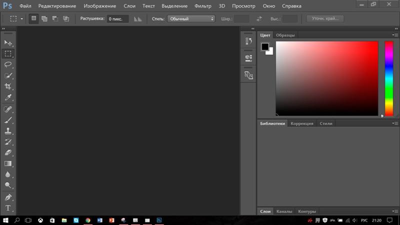
Task: Select the Pen tool
Action: [8, 197]
